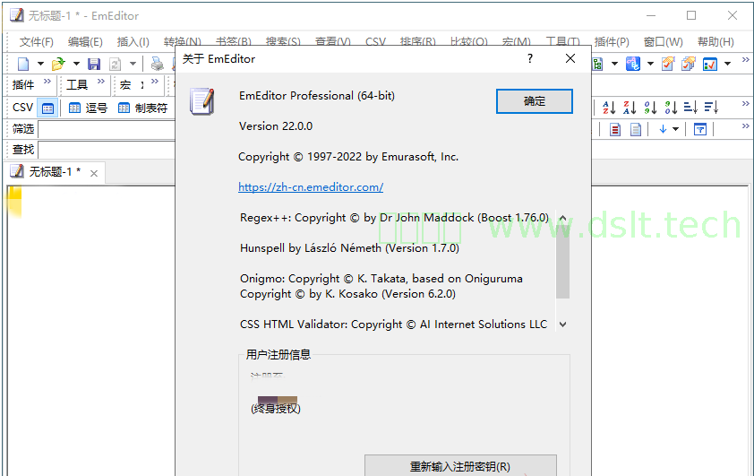Open the zh-cn.emeditor.com link
The height and width of the screenshot is (476, 754).
tap(311, 186)
